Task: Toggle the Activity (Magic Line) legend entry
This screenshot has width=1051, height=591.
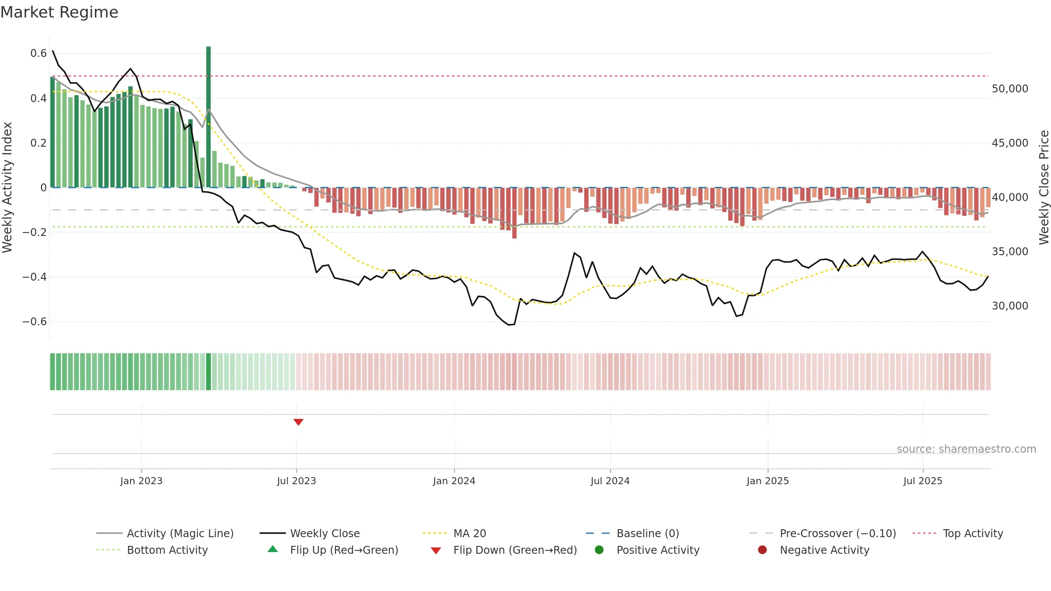Action: 165,533
